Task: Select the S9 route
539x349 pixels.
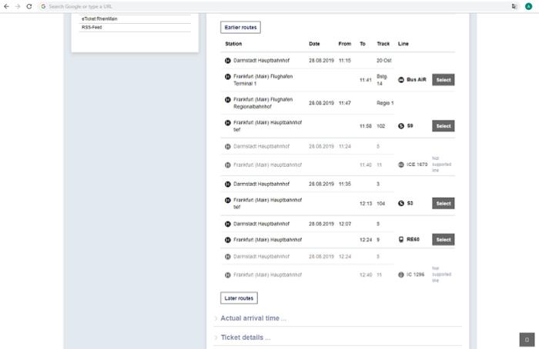Action: [x=443, y=126]
